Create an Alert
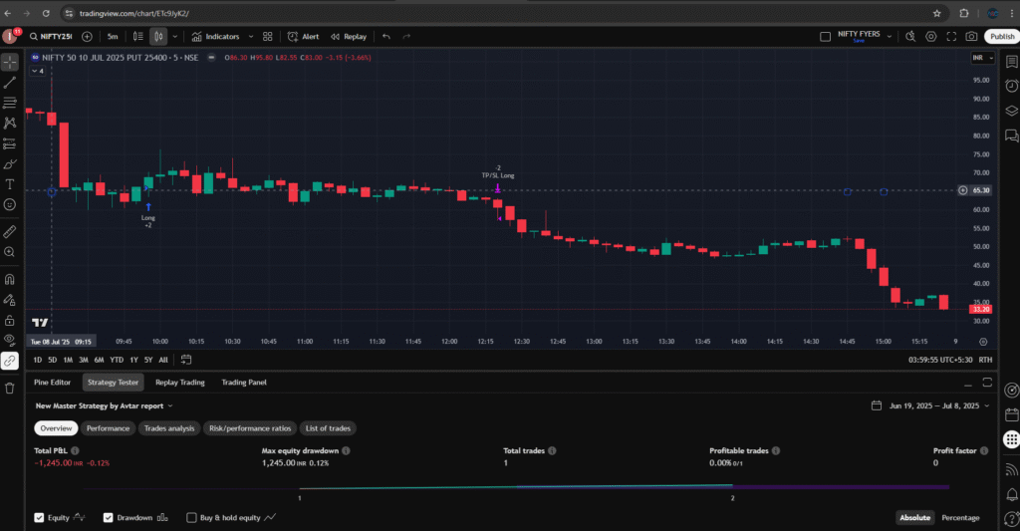The image size is (1020, 531). (x=303, y=37)
